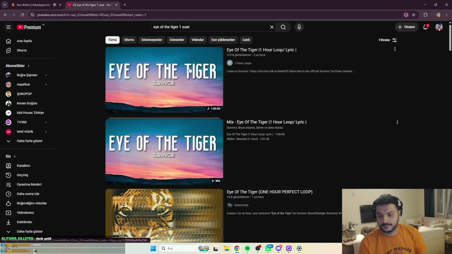The width and height of the screenshot is (452, 254).
Task: Open OBS Studio from the taskbar
Action: [x=258, y=248]
